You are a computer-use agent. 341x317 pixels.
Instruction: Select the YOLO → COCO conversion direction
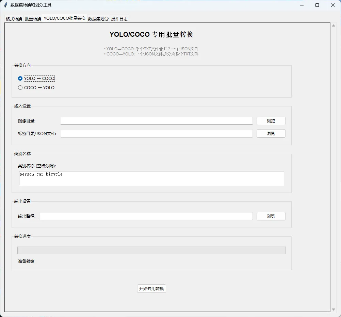click(x=20, y=78)
